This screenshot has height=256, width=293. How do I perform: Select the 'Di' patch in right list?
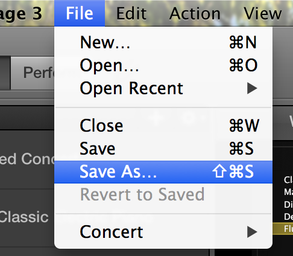pos(288,205)
